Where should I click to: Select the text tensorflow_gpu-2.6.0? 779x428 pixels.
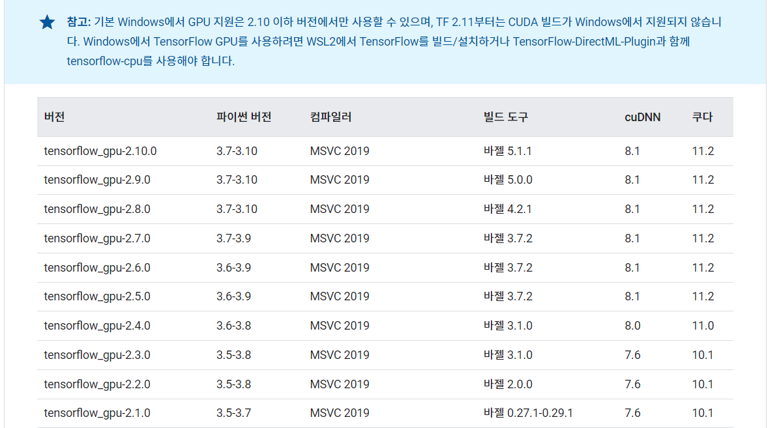tap(97, 268)
